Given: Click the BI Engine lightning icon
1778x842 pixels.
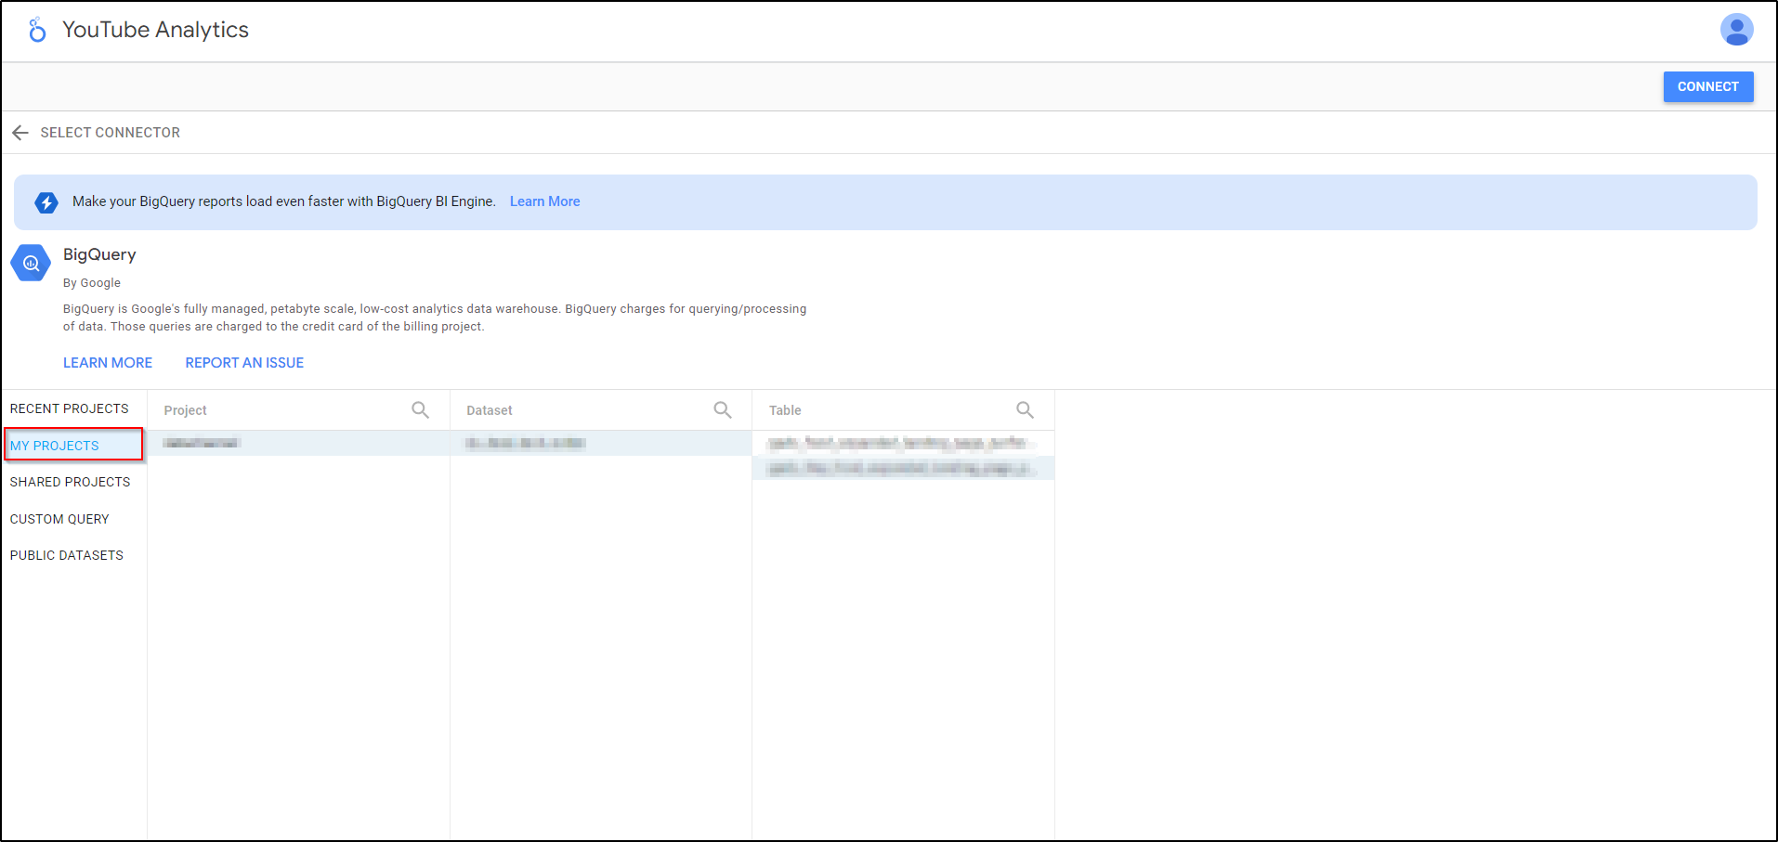Looking at the screenshot, I should [46, 202].
